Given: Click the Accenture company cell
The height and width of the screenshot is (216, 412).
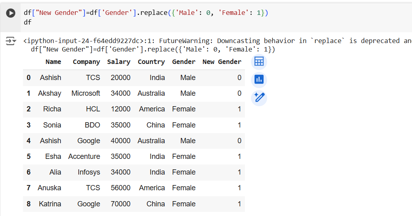Looking at the screenshot, I should [x=84, y=156].
